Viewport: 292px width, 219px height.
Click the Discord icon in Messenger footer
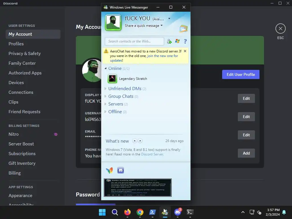121,170
